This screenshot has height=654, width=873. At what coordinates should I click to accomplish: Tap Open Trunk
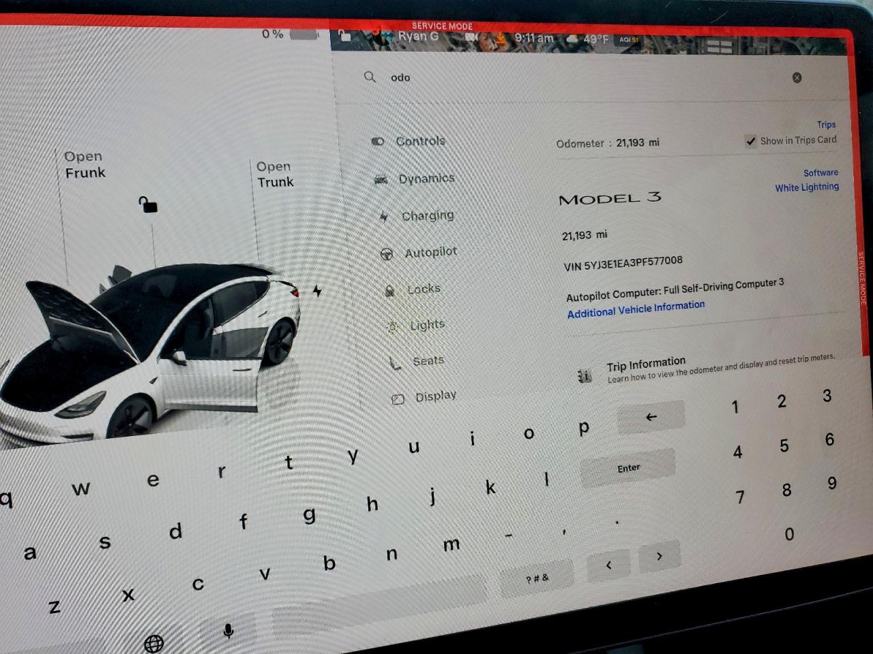(x=275, y=174)
